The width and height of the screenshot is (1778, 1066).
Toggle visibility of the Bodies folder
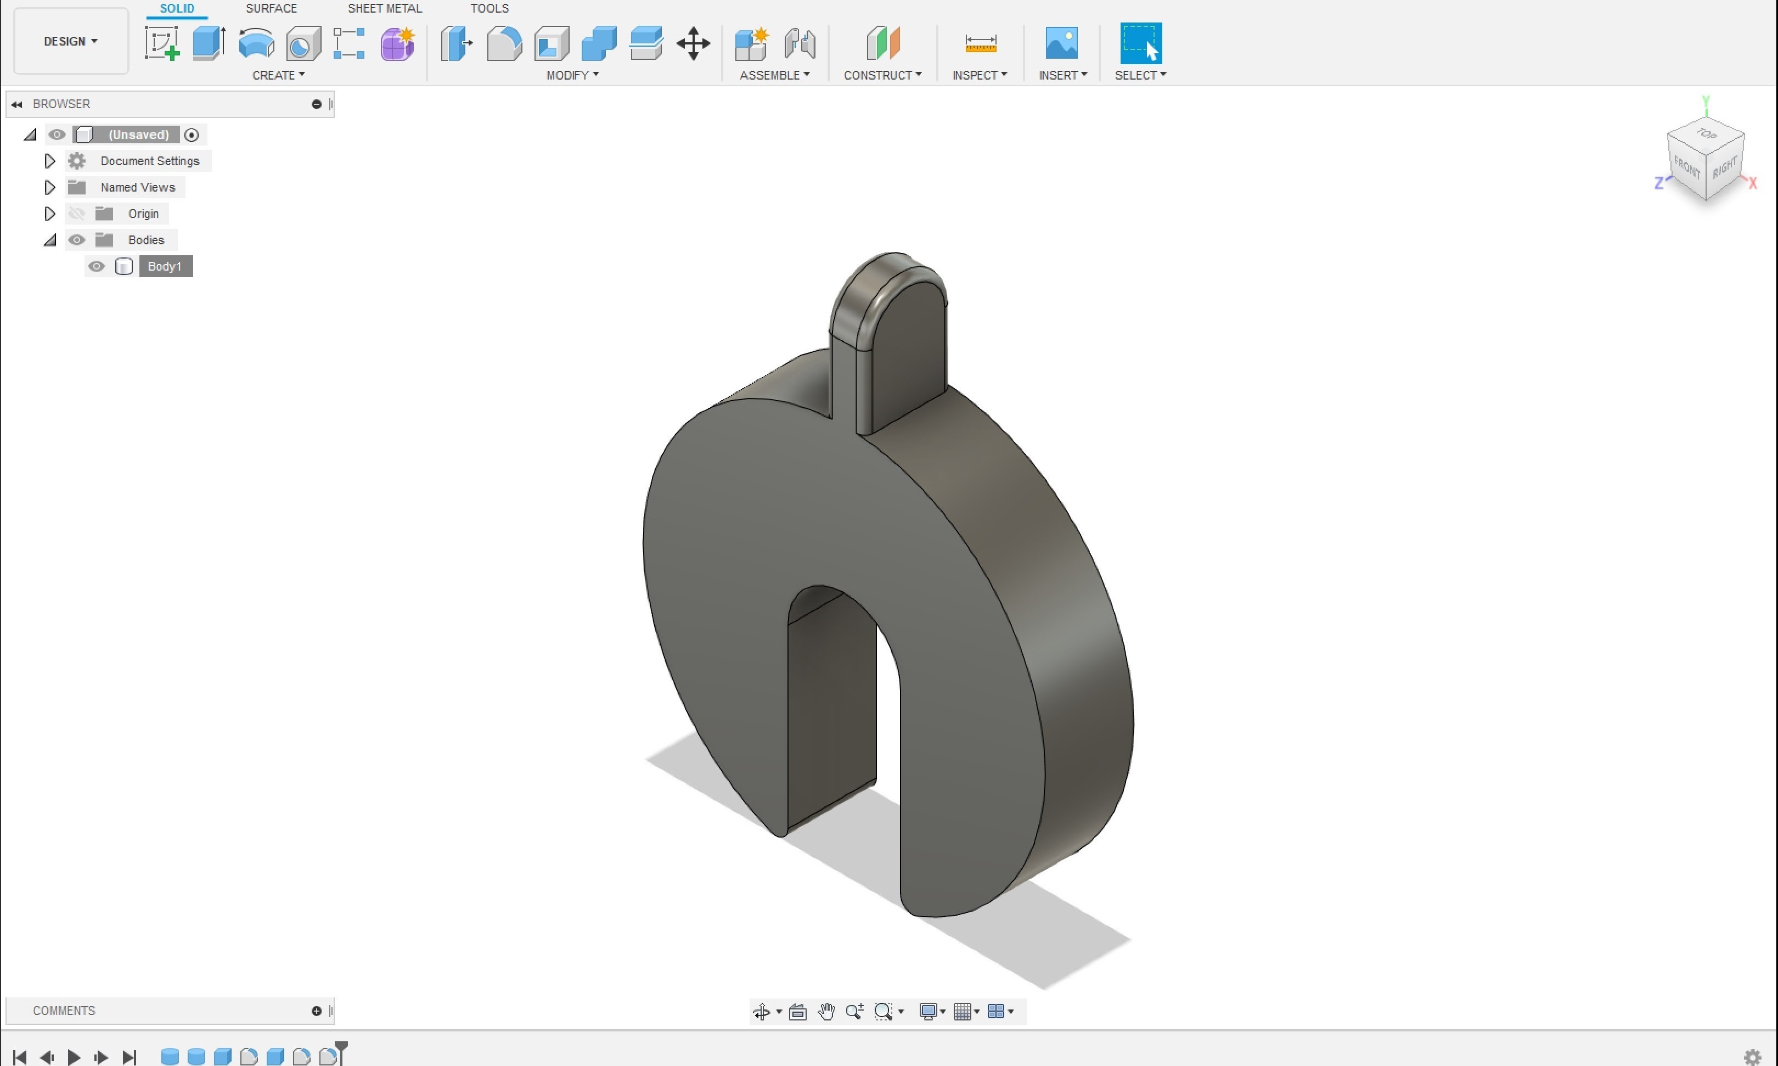(77, 240)
